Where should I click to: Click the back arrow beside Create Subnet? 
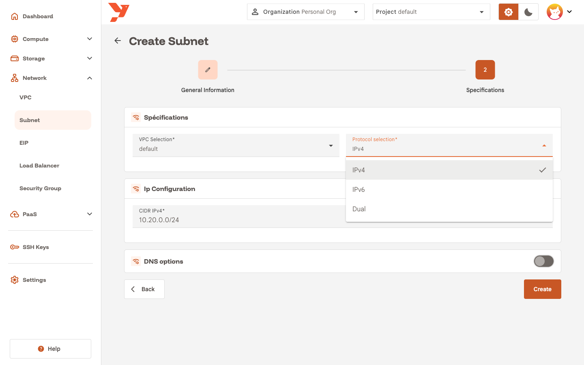(118, 41)
